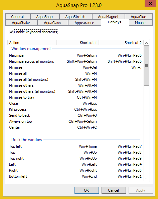Screen dimensions: 158x199
Task: Select the Send to back row
Action: [x=75, y=115]
